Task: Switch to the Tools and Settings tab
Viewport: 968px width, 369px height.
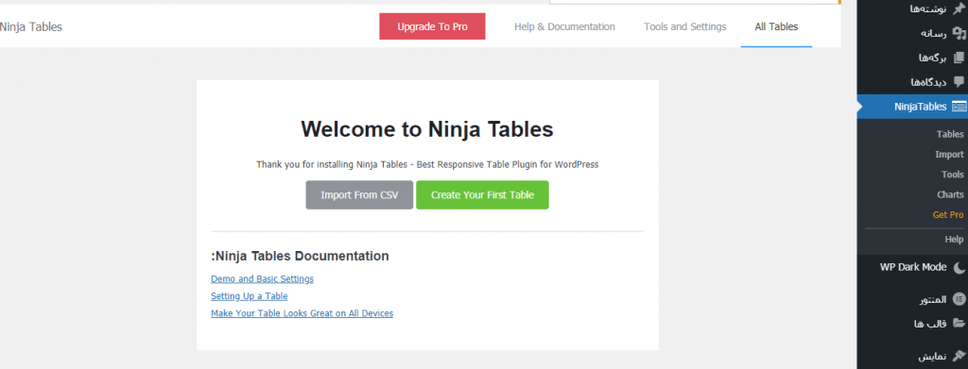Action: 684,27
